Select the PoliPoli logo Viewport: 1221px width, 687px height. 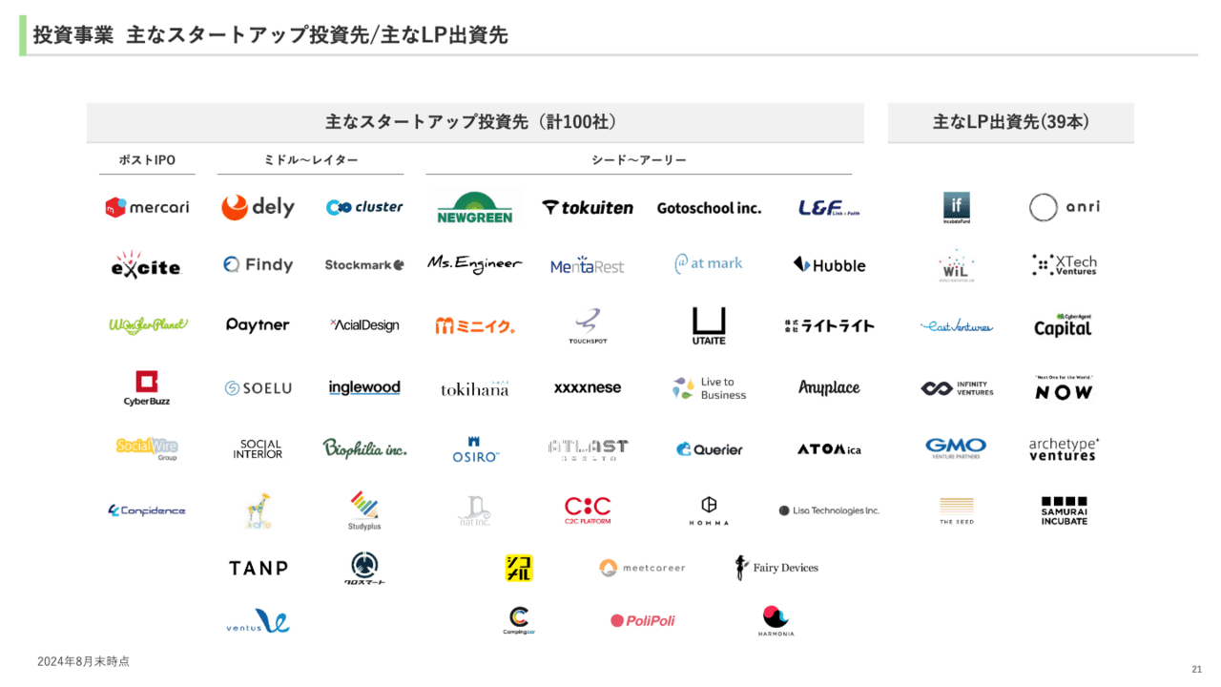642,621
